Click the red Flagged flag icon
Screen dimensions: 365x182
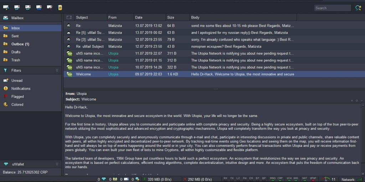pos(6,96)
